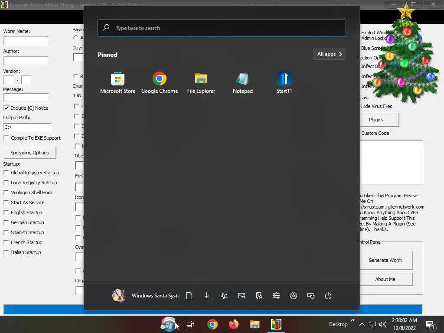The height and width of the screenshot is (333, 444).
Task: Click the search magnifier icon
Action: 106,28
